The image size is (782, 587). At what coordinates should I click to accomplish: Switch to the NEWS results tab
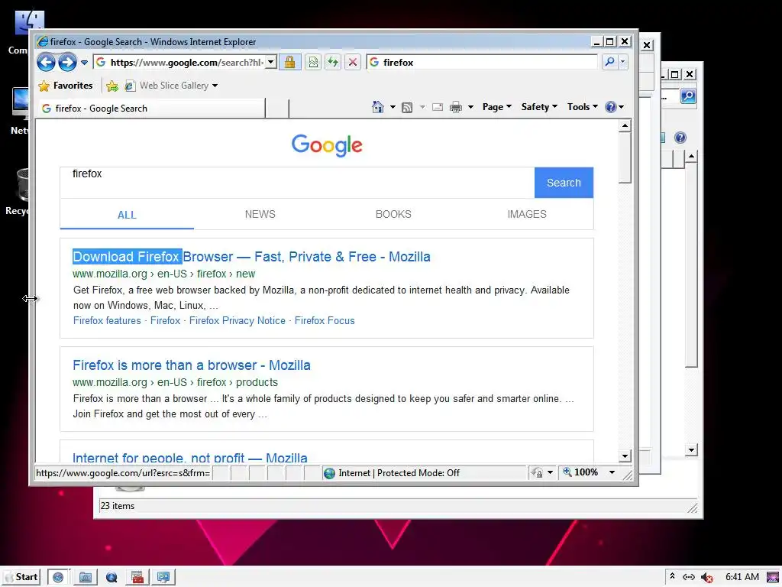pyautogui.click(x=260, y=214)
